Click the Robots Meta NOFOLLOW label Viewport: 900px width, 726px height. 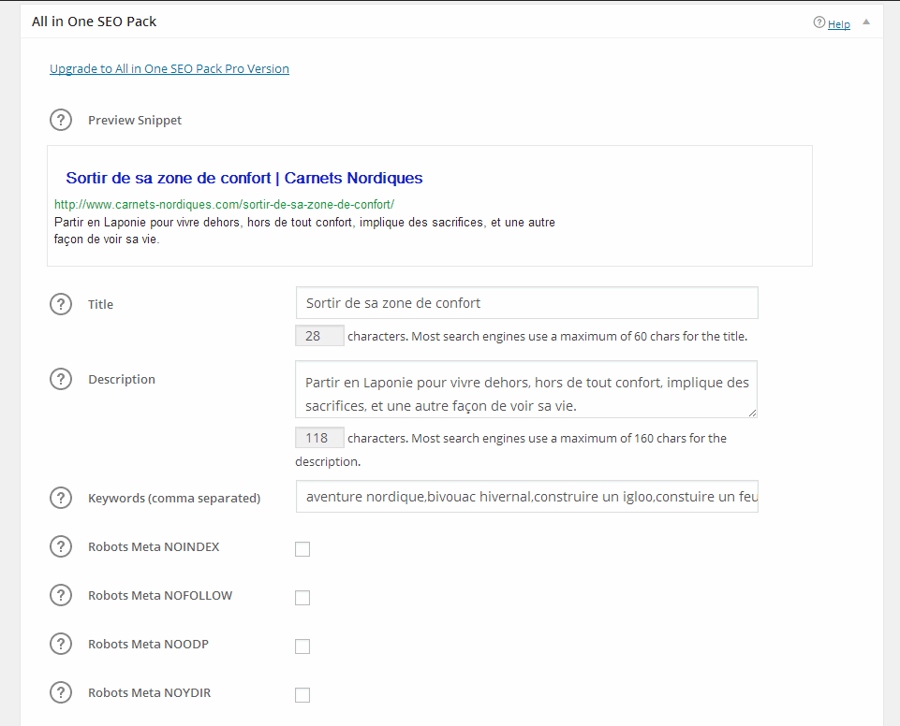pos(160,596)
